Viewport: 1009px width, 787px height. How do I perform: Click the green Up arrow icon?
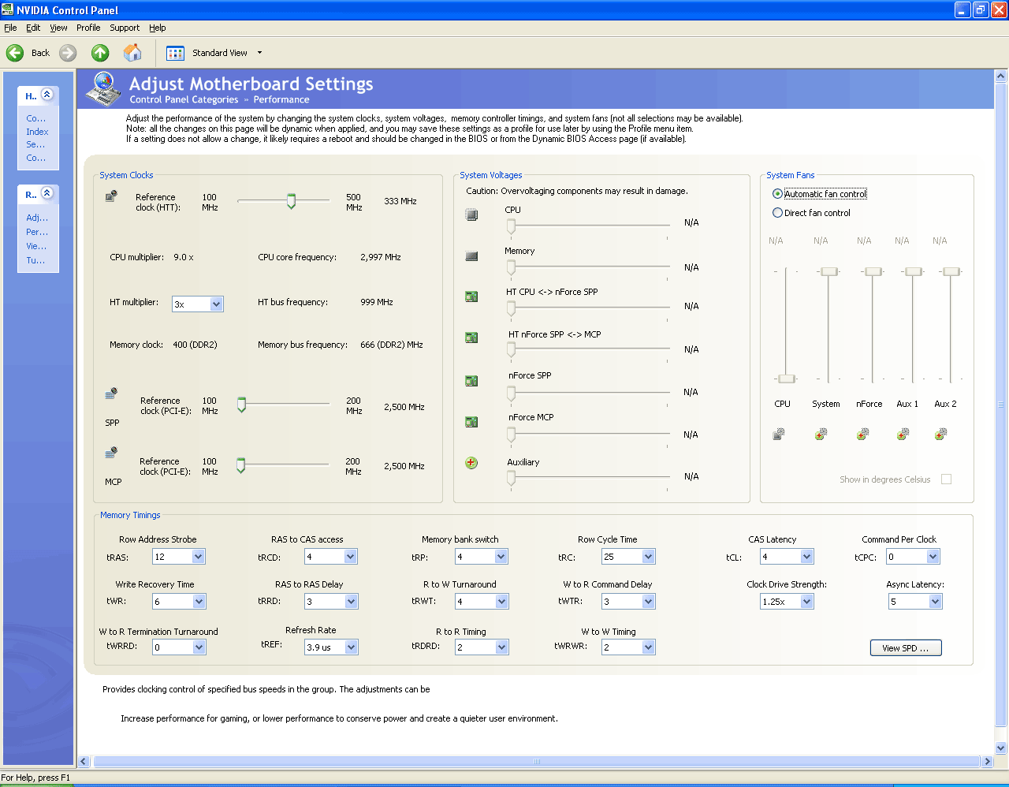(100, 53)
